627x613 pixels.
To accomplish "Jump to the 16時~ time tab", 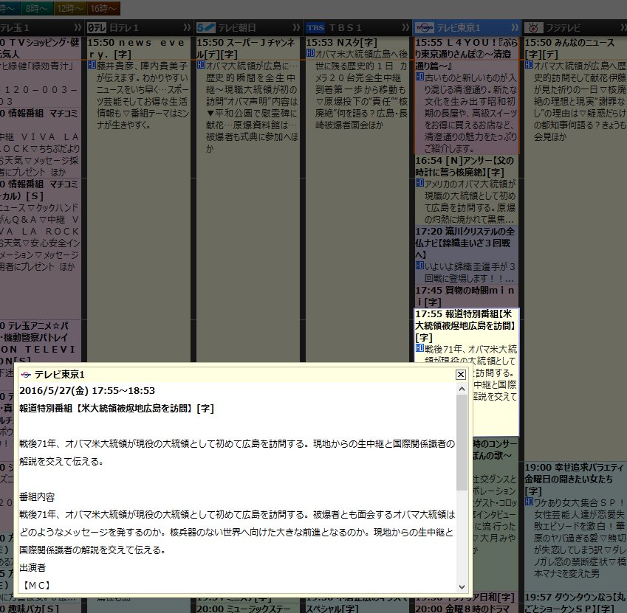I will pos(103,8).
